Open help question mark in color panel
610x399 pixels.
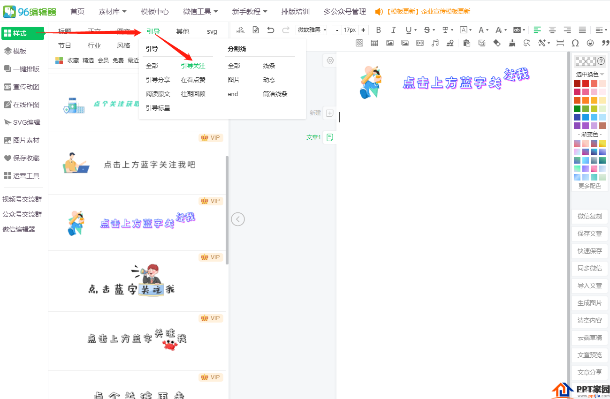point(601,61)
